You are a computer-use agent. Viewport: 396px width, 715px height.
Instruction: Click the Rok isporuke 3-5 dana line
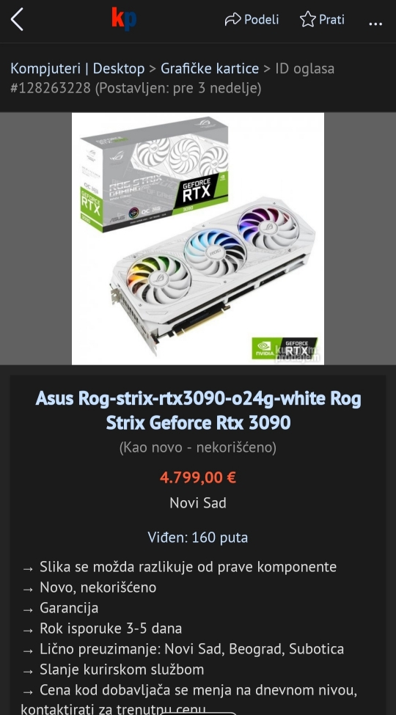click(x=111, y=628)
